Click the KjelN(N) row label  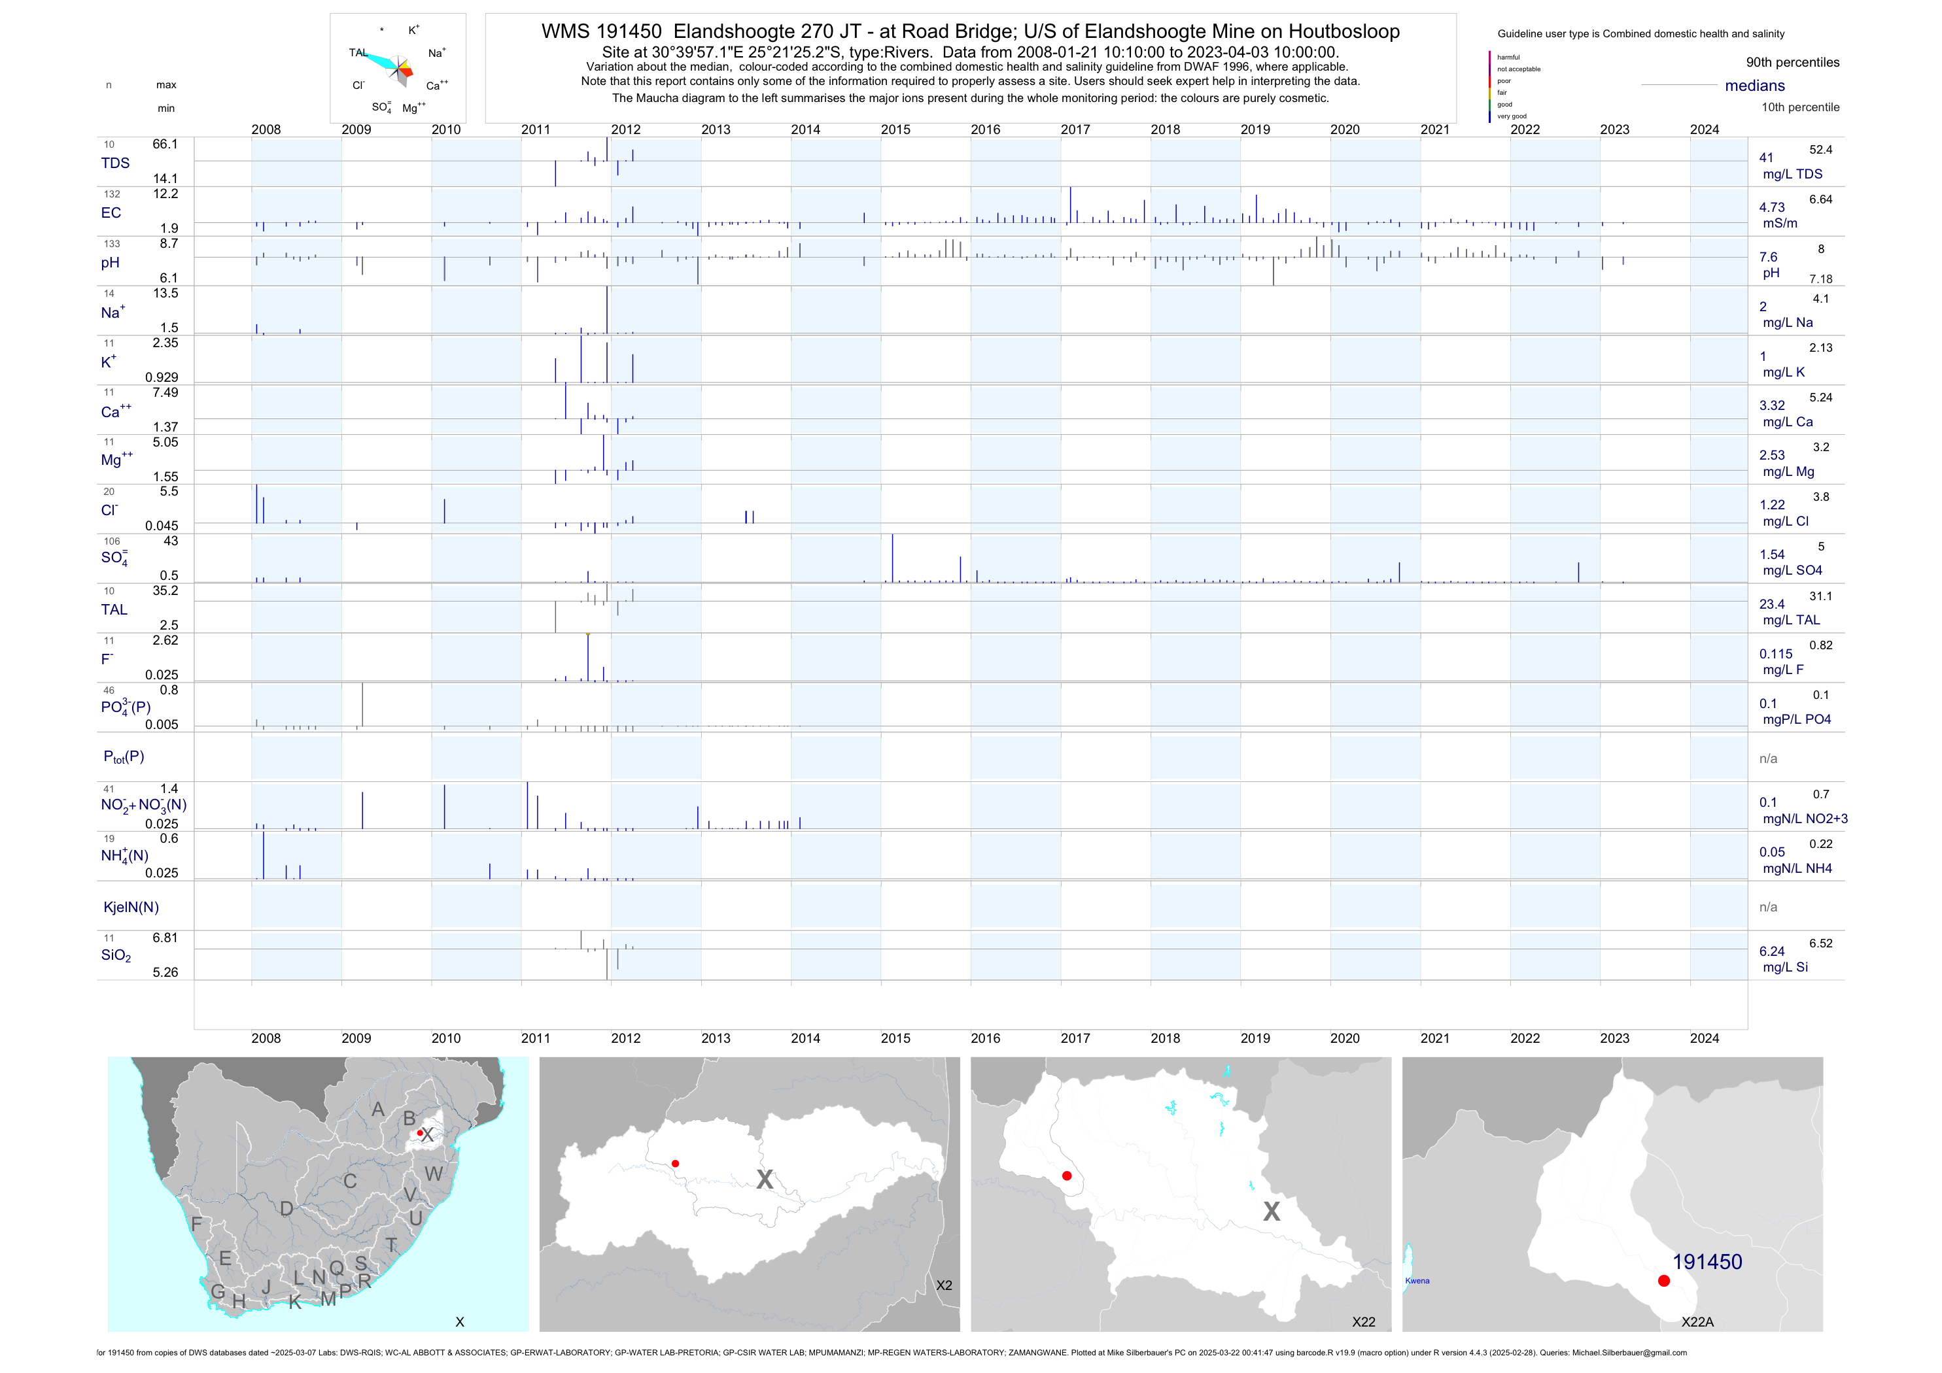[x=131, y=907]
